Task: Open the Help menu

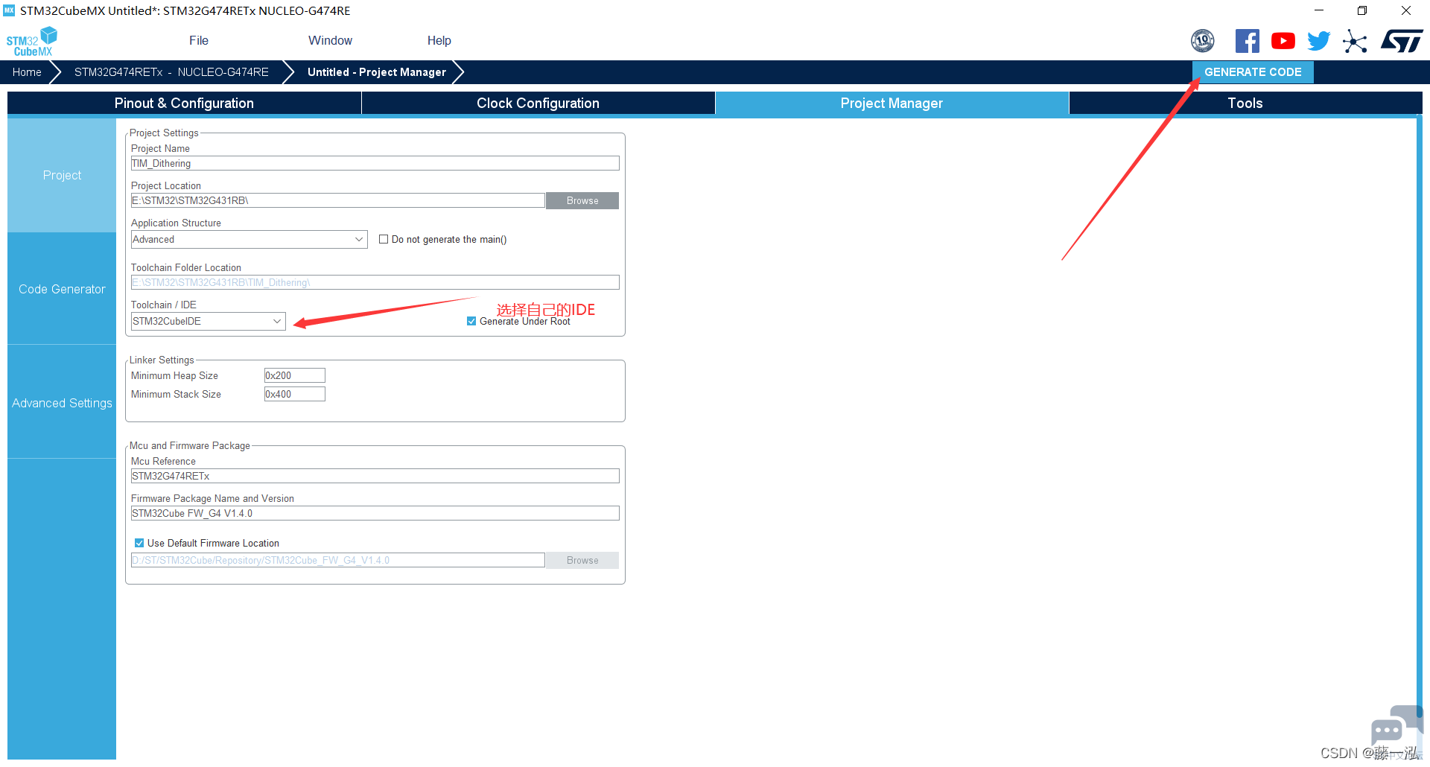Action: [439, 40]
